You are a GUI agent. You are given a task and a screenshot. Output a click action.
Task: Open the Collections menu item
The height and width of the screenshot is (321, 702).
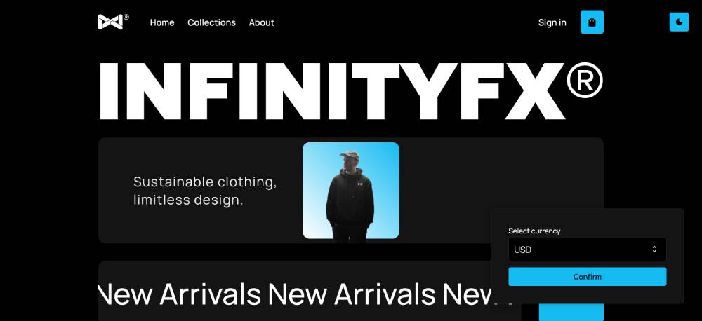[x=211, y=22]
